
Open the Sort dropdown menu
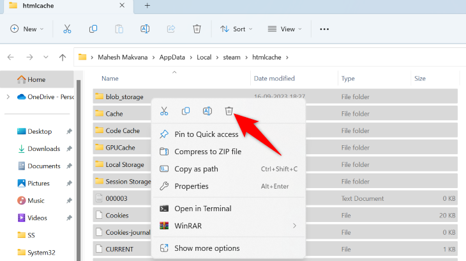[236, 29]
